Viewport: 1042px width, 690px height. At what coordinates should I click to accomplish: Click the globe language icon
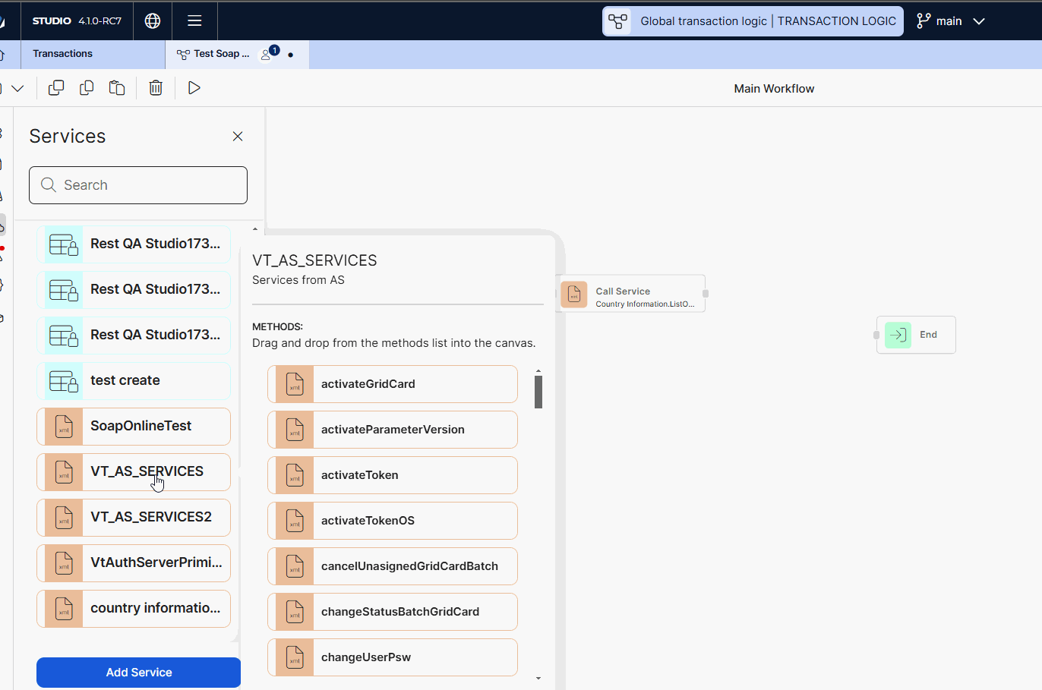[153, 21]
